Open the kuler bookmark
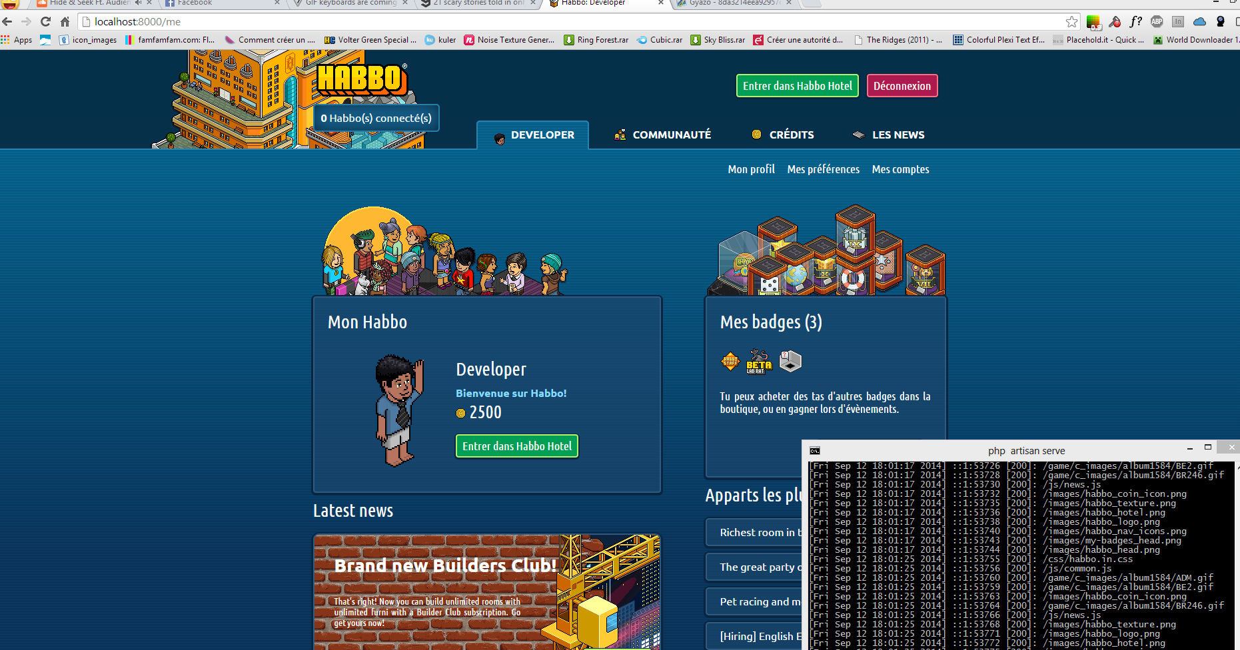 click(440, 40)
